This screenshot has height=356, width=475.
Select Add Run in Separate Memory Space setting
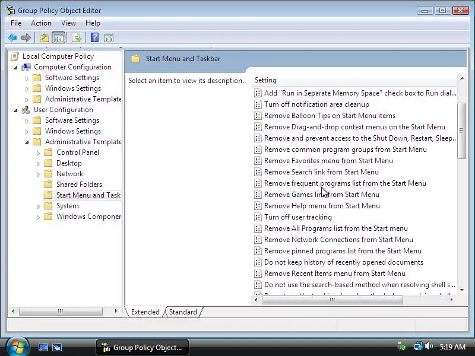pos(360,93)
